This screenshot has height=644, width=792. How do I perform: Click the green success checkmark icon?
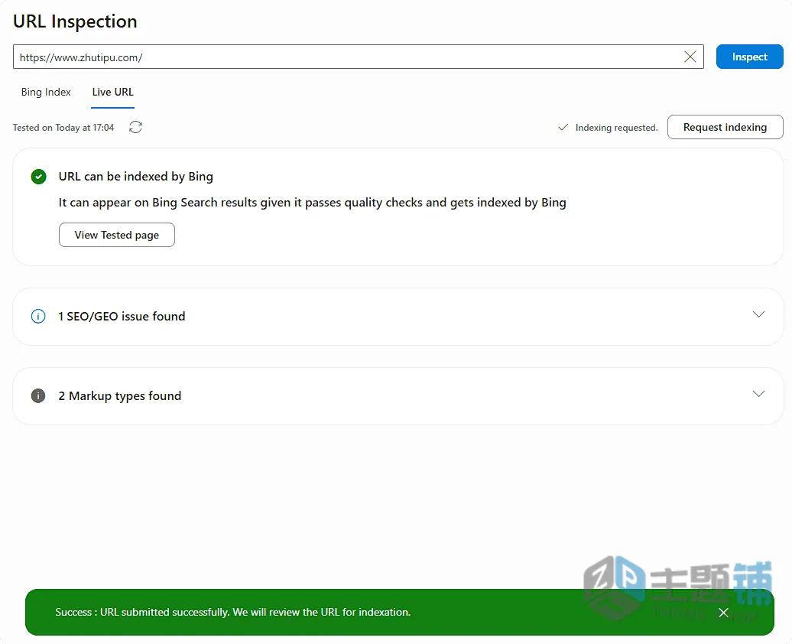[x=38, y=177]
